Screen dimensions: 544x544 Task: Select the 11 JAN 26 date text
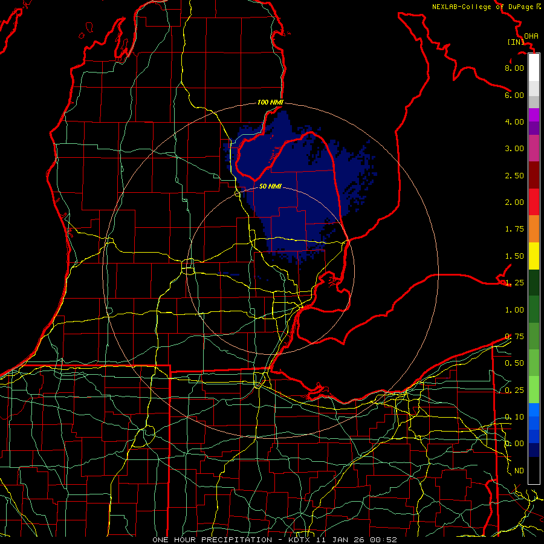[342, 540]
